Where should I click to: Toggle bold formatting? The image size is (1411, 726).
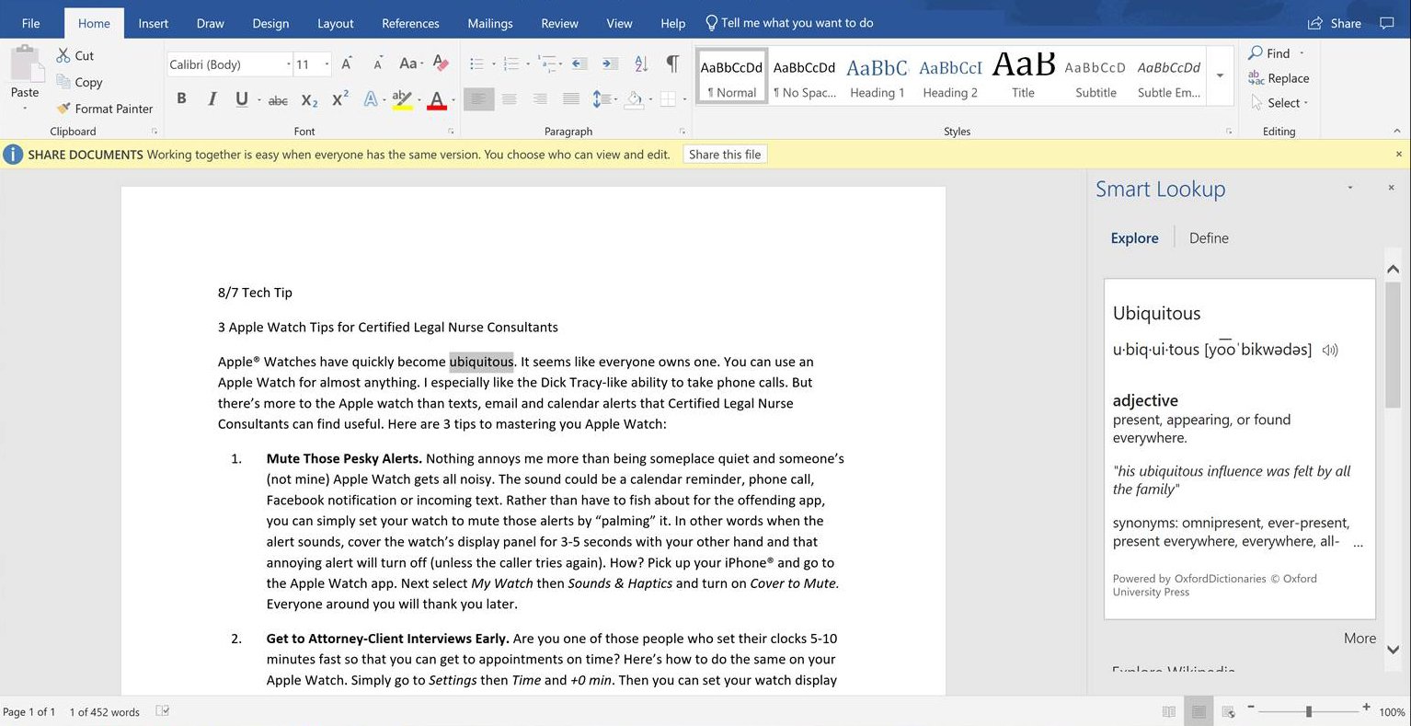pos(181,98)
